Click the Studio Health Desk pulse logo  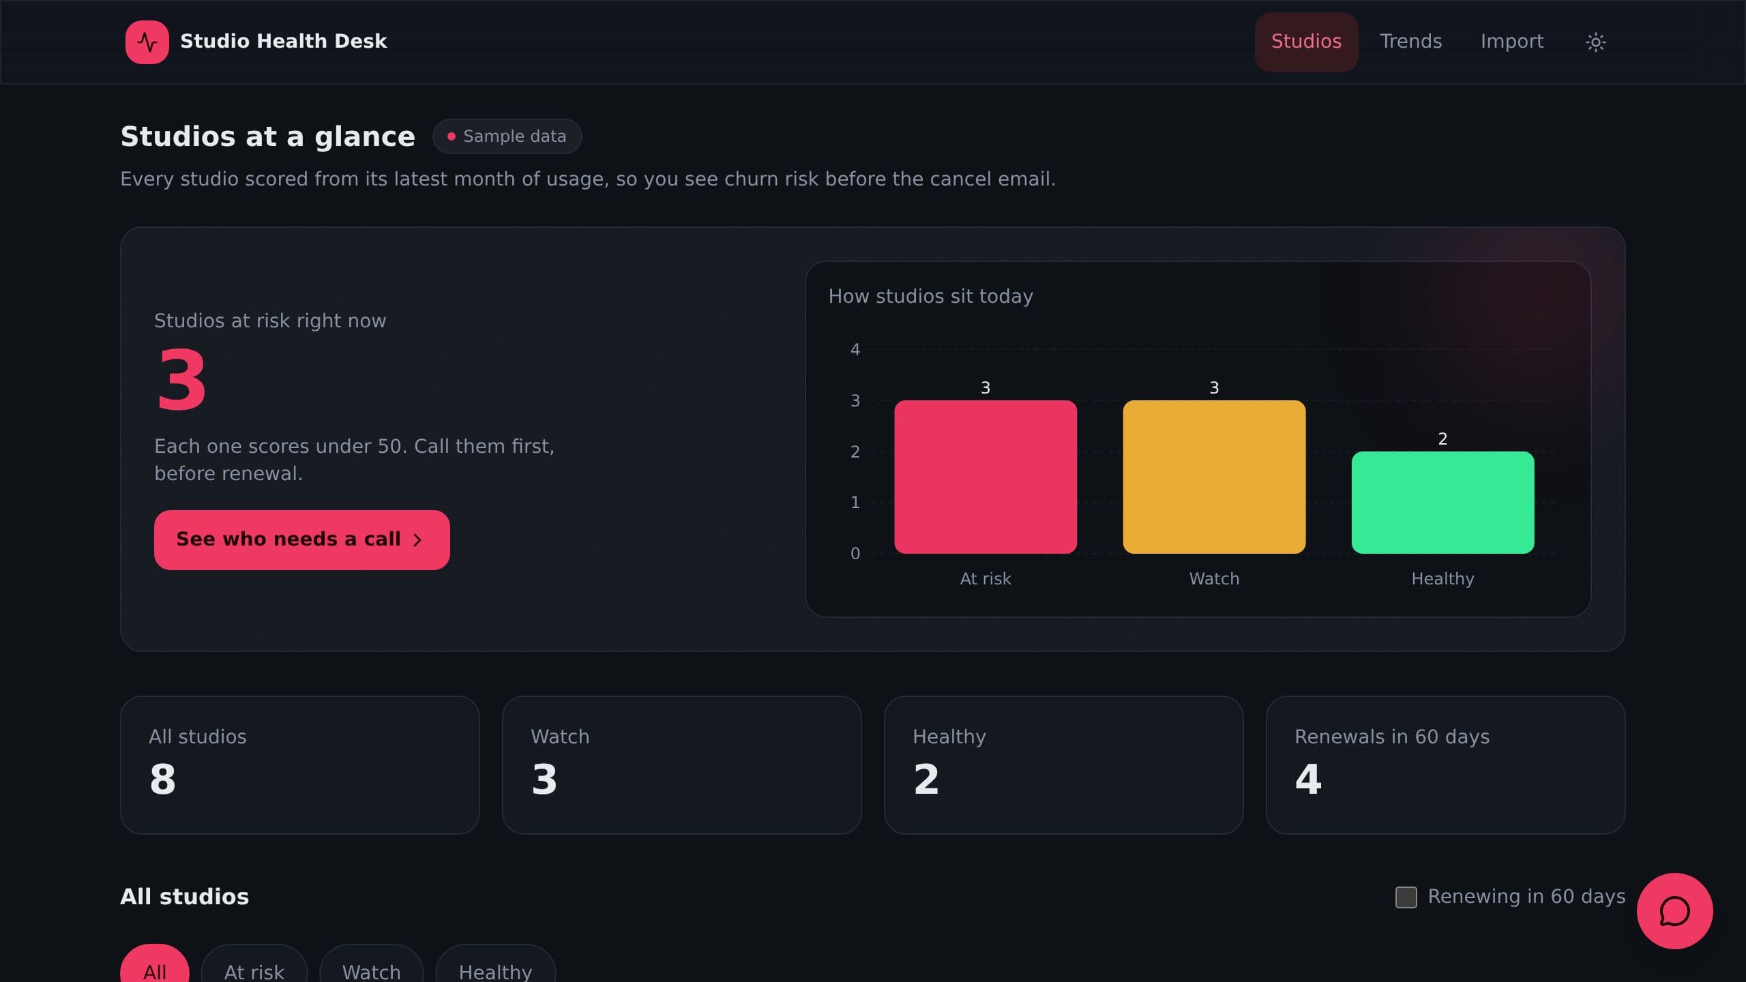147,42
